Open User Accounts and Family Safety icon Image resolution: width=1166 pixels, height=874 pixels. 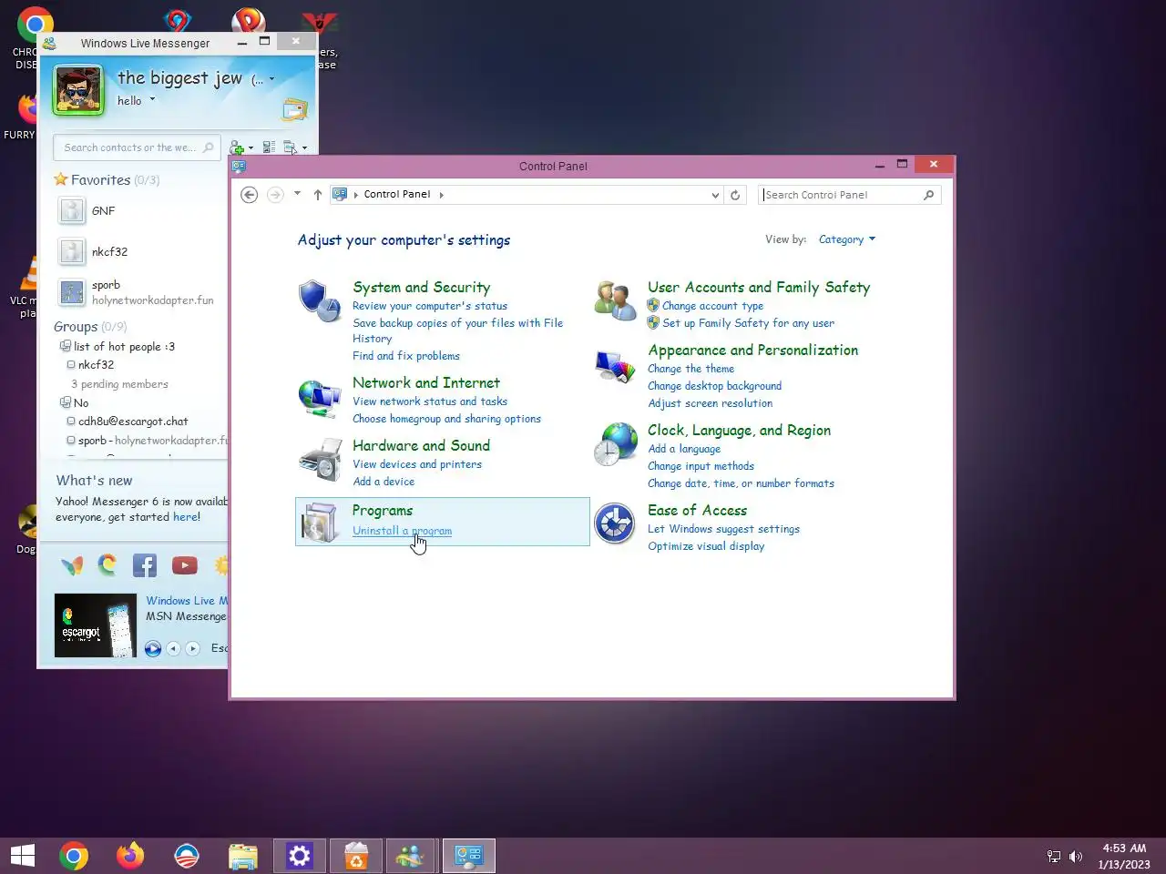(x=615, y=300)
